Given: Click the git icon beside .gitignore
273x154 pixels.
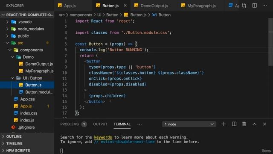Looking at the screenshot, I should (13, 127).
